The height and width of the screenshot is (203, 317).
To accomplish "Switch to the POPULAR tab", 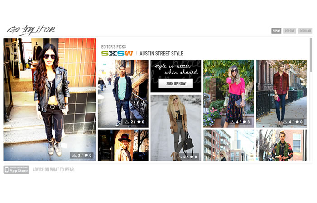I will pos(305,31).
